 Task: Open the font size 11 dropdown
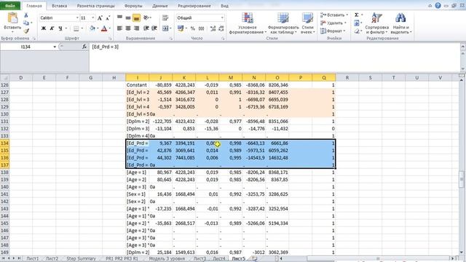pos(92,17)
